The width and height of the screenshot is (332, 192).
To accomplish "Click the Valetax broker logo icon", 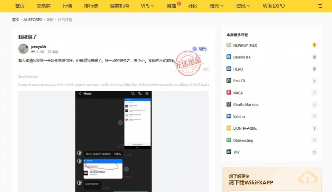I will [x=229, y=116].
